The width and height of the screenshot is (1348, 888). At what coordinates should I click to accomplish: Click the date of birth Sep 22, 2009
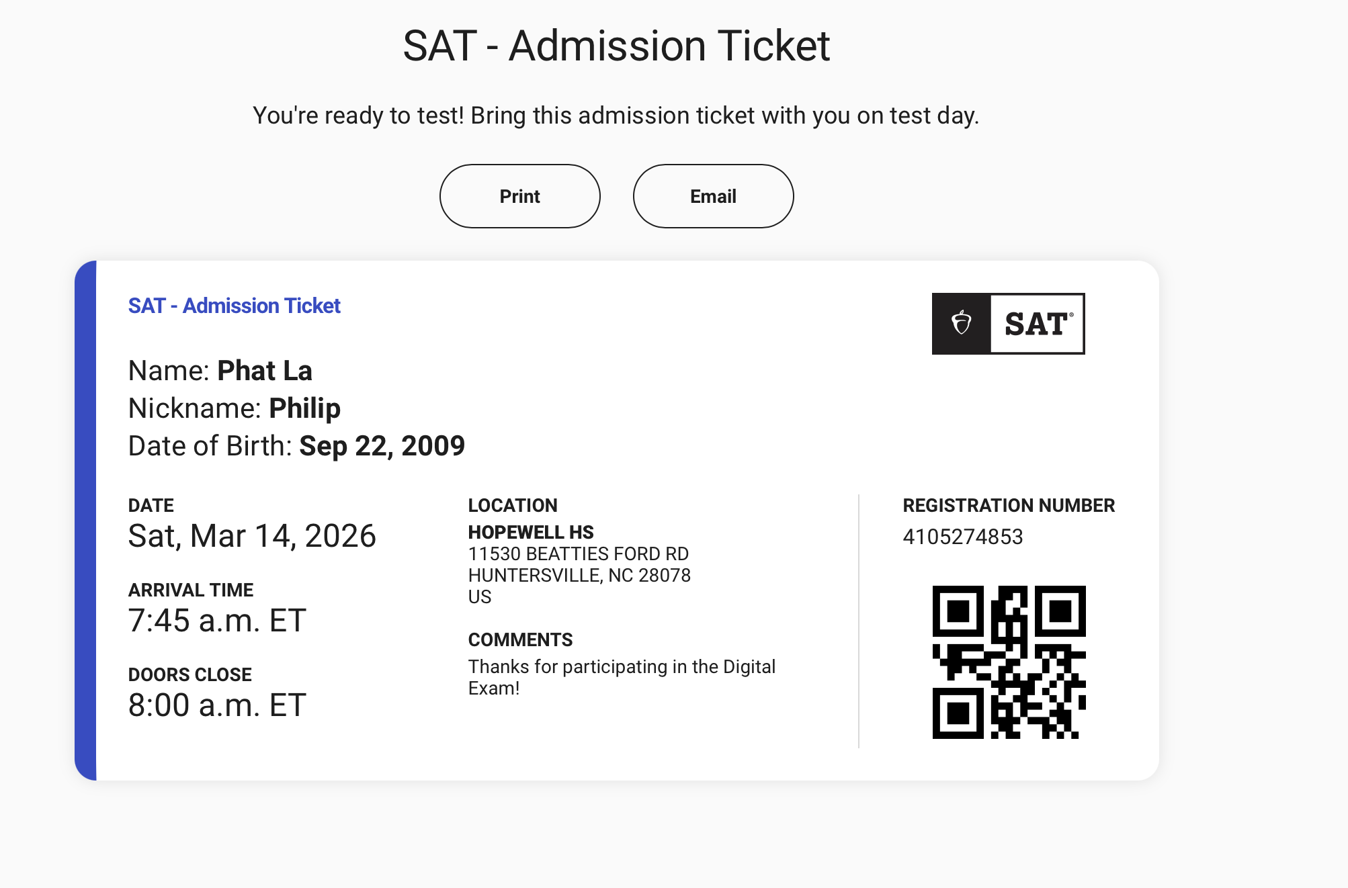tap(382, 446)
